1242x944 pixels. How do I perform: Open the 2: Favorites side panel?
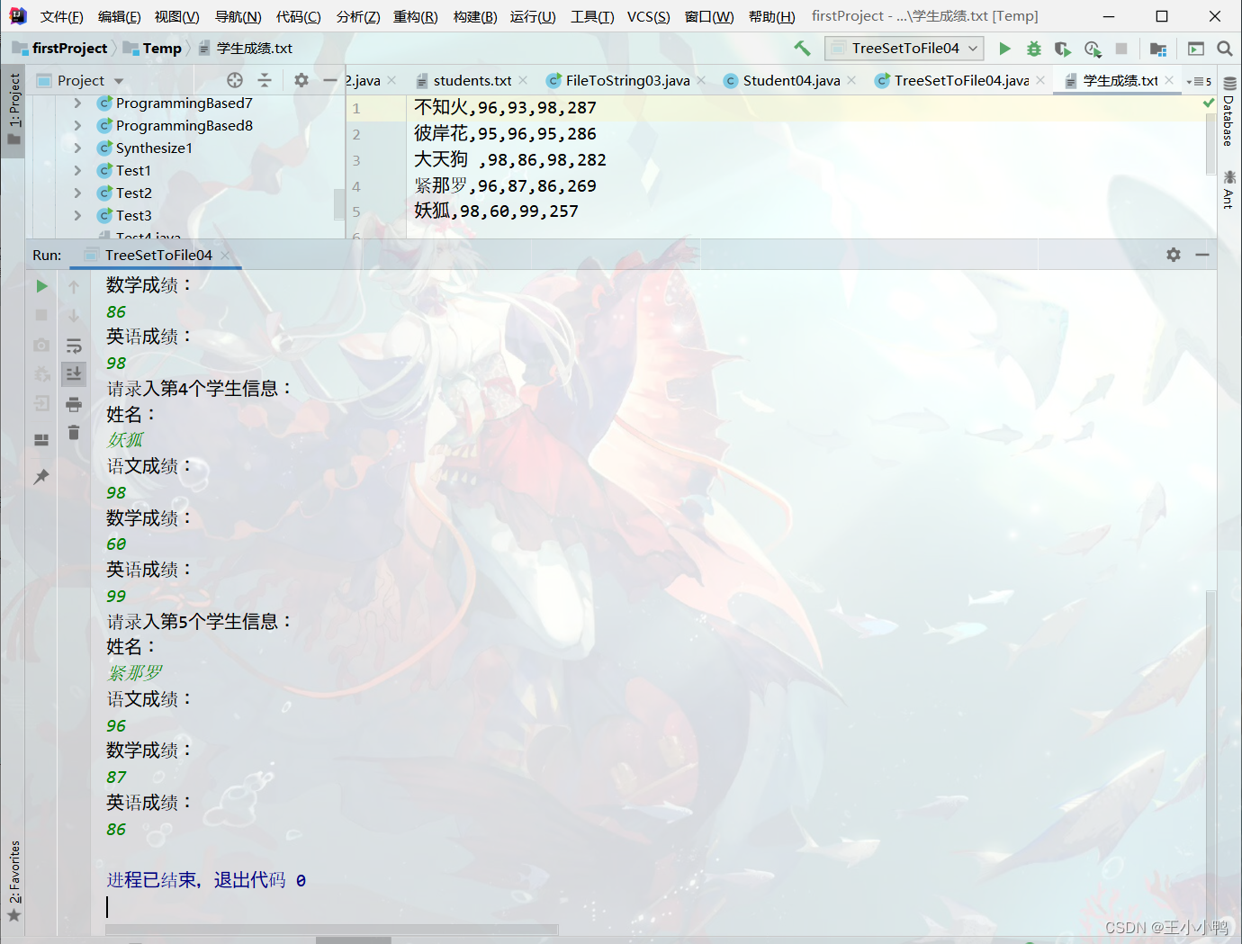coord(13,882)
